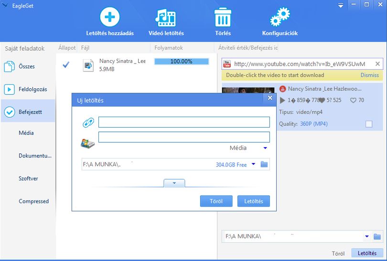The height and width of the screenshot is (261, 387).
Task: Click the dialog's Letöltés button
Action: point(254,201)
